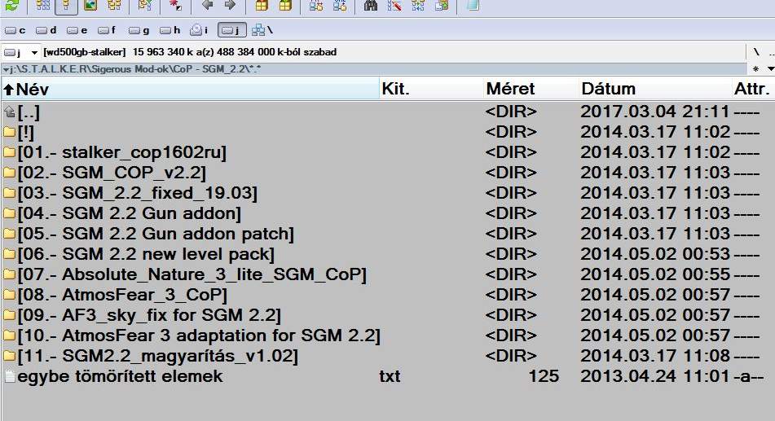Open the FTP connect icon

pyautogui.click(x=316, y=5)
